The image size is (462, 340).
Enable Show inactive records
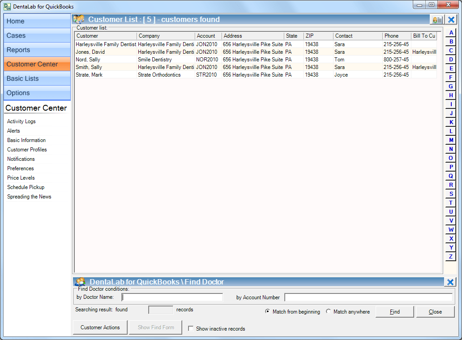point(191,328)
